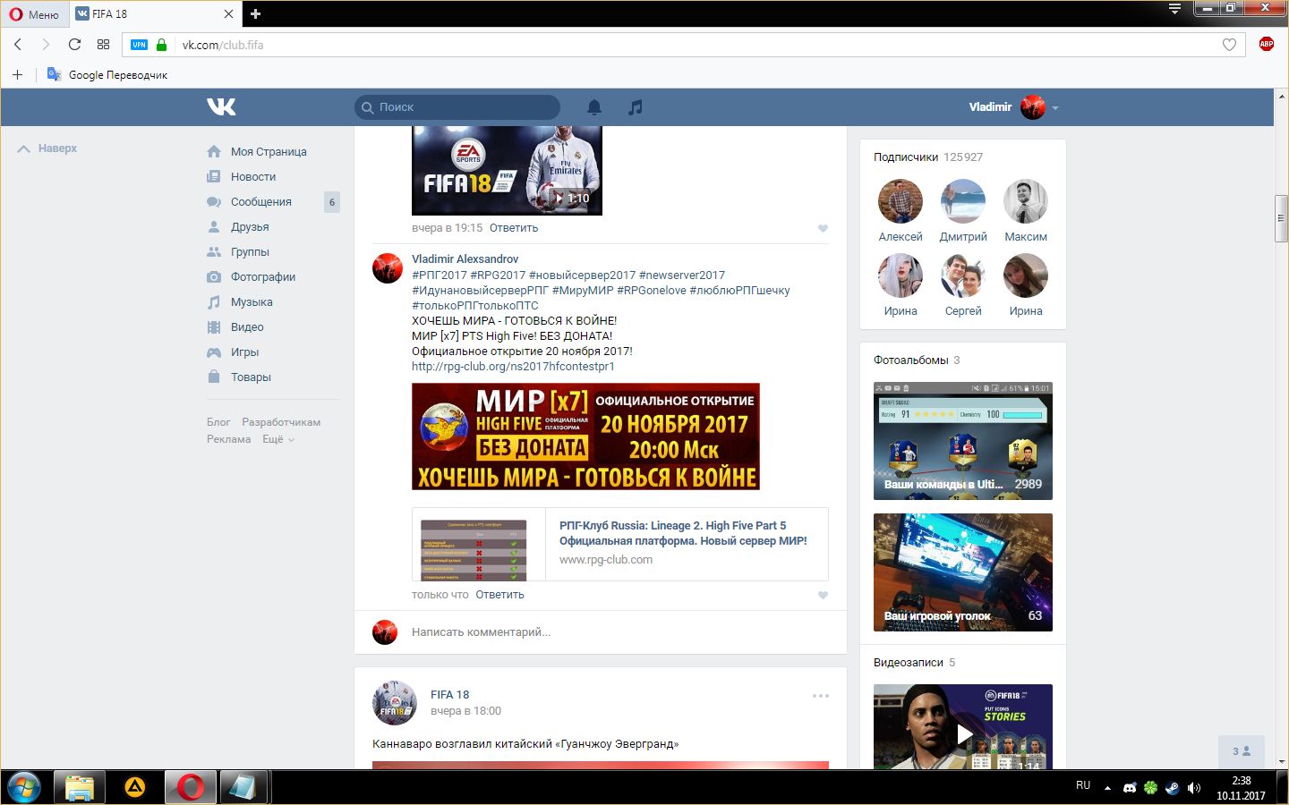Open Друзья in the sidebar
The height and width of the screenshot is (805, 1289).
250,227
